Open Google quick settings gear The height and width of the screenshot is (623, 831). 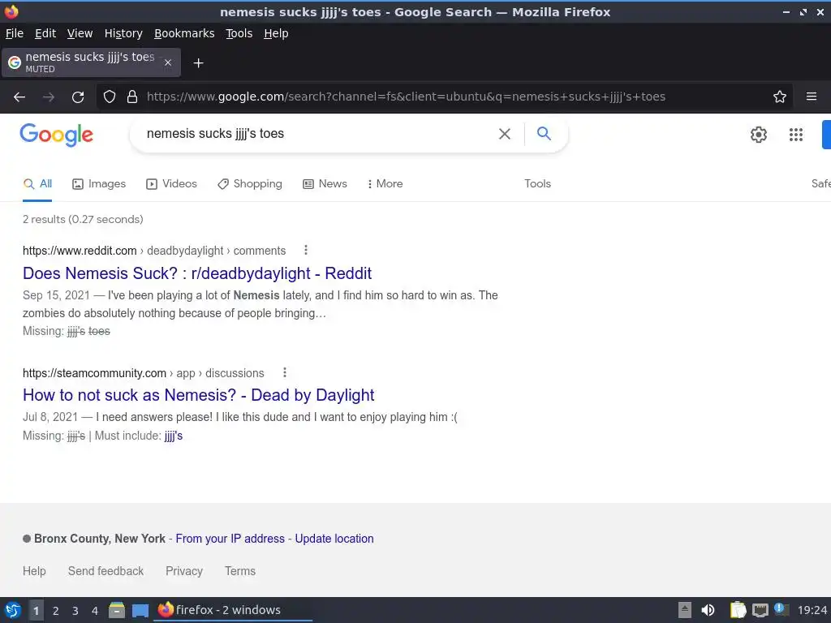(x=759, y=135)
